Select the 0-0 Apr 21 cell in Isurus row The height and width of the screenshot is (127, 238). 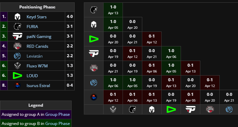point(229,97)
